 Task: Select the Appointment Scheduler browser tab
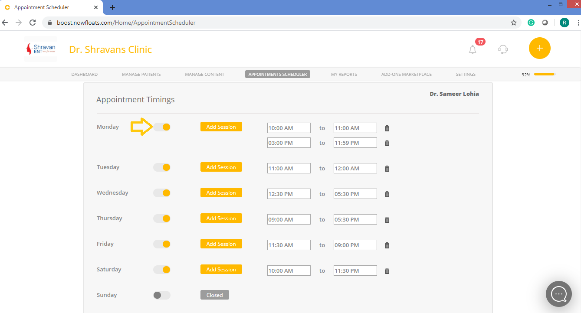point(51,7)
